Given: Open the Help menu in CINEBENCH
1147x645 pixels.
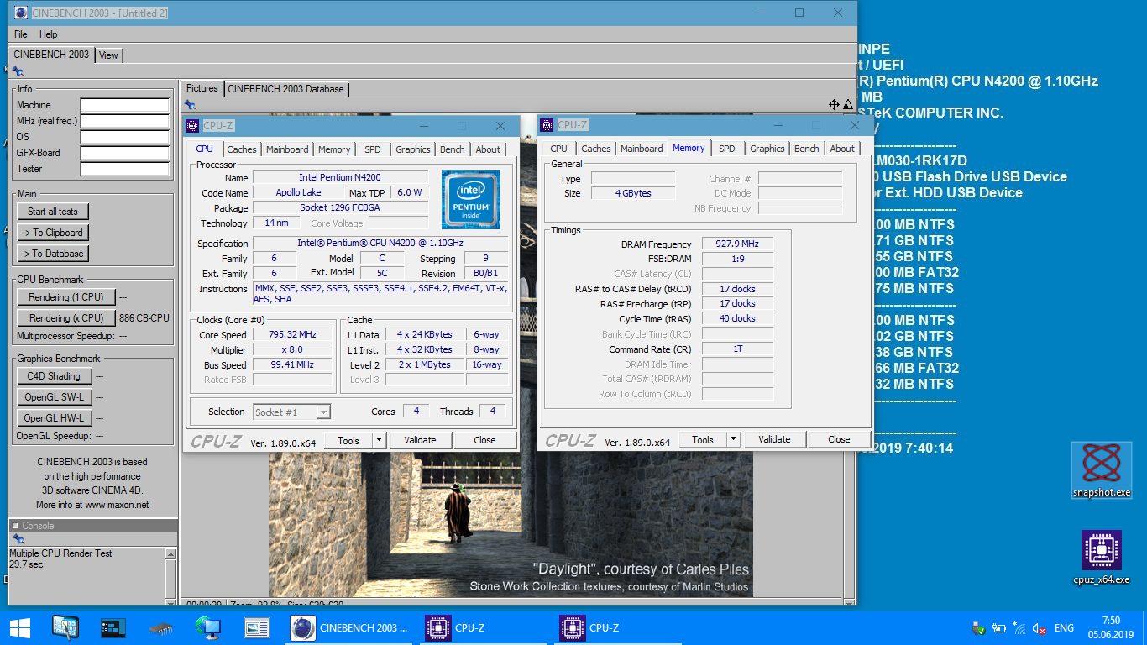Looking at the screenshot, I should coord(49,34).
